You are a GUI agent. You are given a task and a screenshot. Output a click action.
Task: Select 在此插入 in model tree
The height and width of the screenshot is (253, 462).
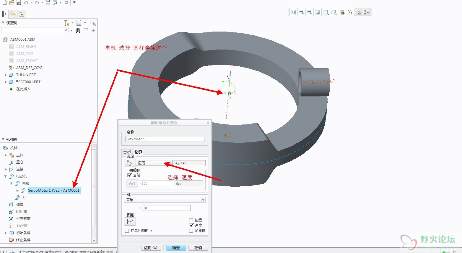pos(23,89)
